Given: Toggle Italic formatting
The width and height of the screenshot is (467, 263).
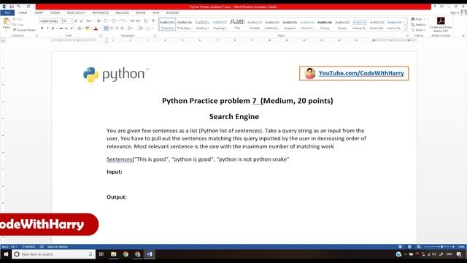Looking at the screenshot, I should pos(47,28).
